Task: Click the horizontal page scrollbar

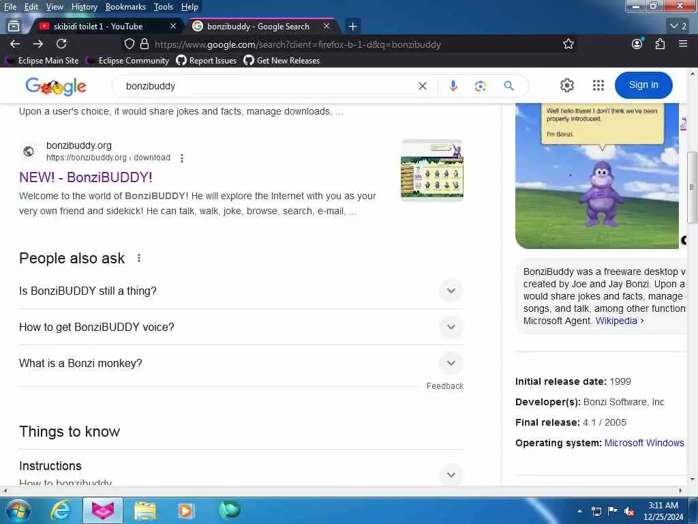Action: 343,491
